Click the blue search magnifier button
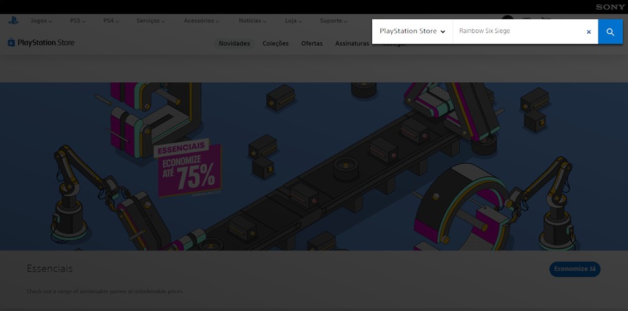The height and width of the screenshot is (311, 628). pyautogui.click(x=610, y=32)
